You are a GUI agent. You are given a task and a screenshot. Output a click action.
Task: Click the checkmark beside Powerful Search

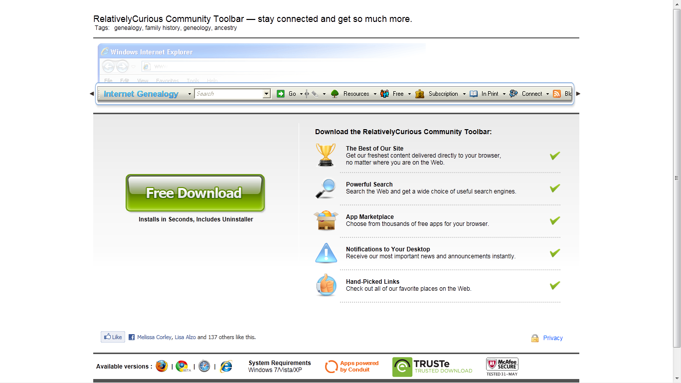point(555,188)
